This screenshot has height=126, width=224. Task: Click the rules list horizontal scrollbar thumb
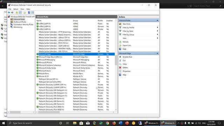49,112
